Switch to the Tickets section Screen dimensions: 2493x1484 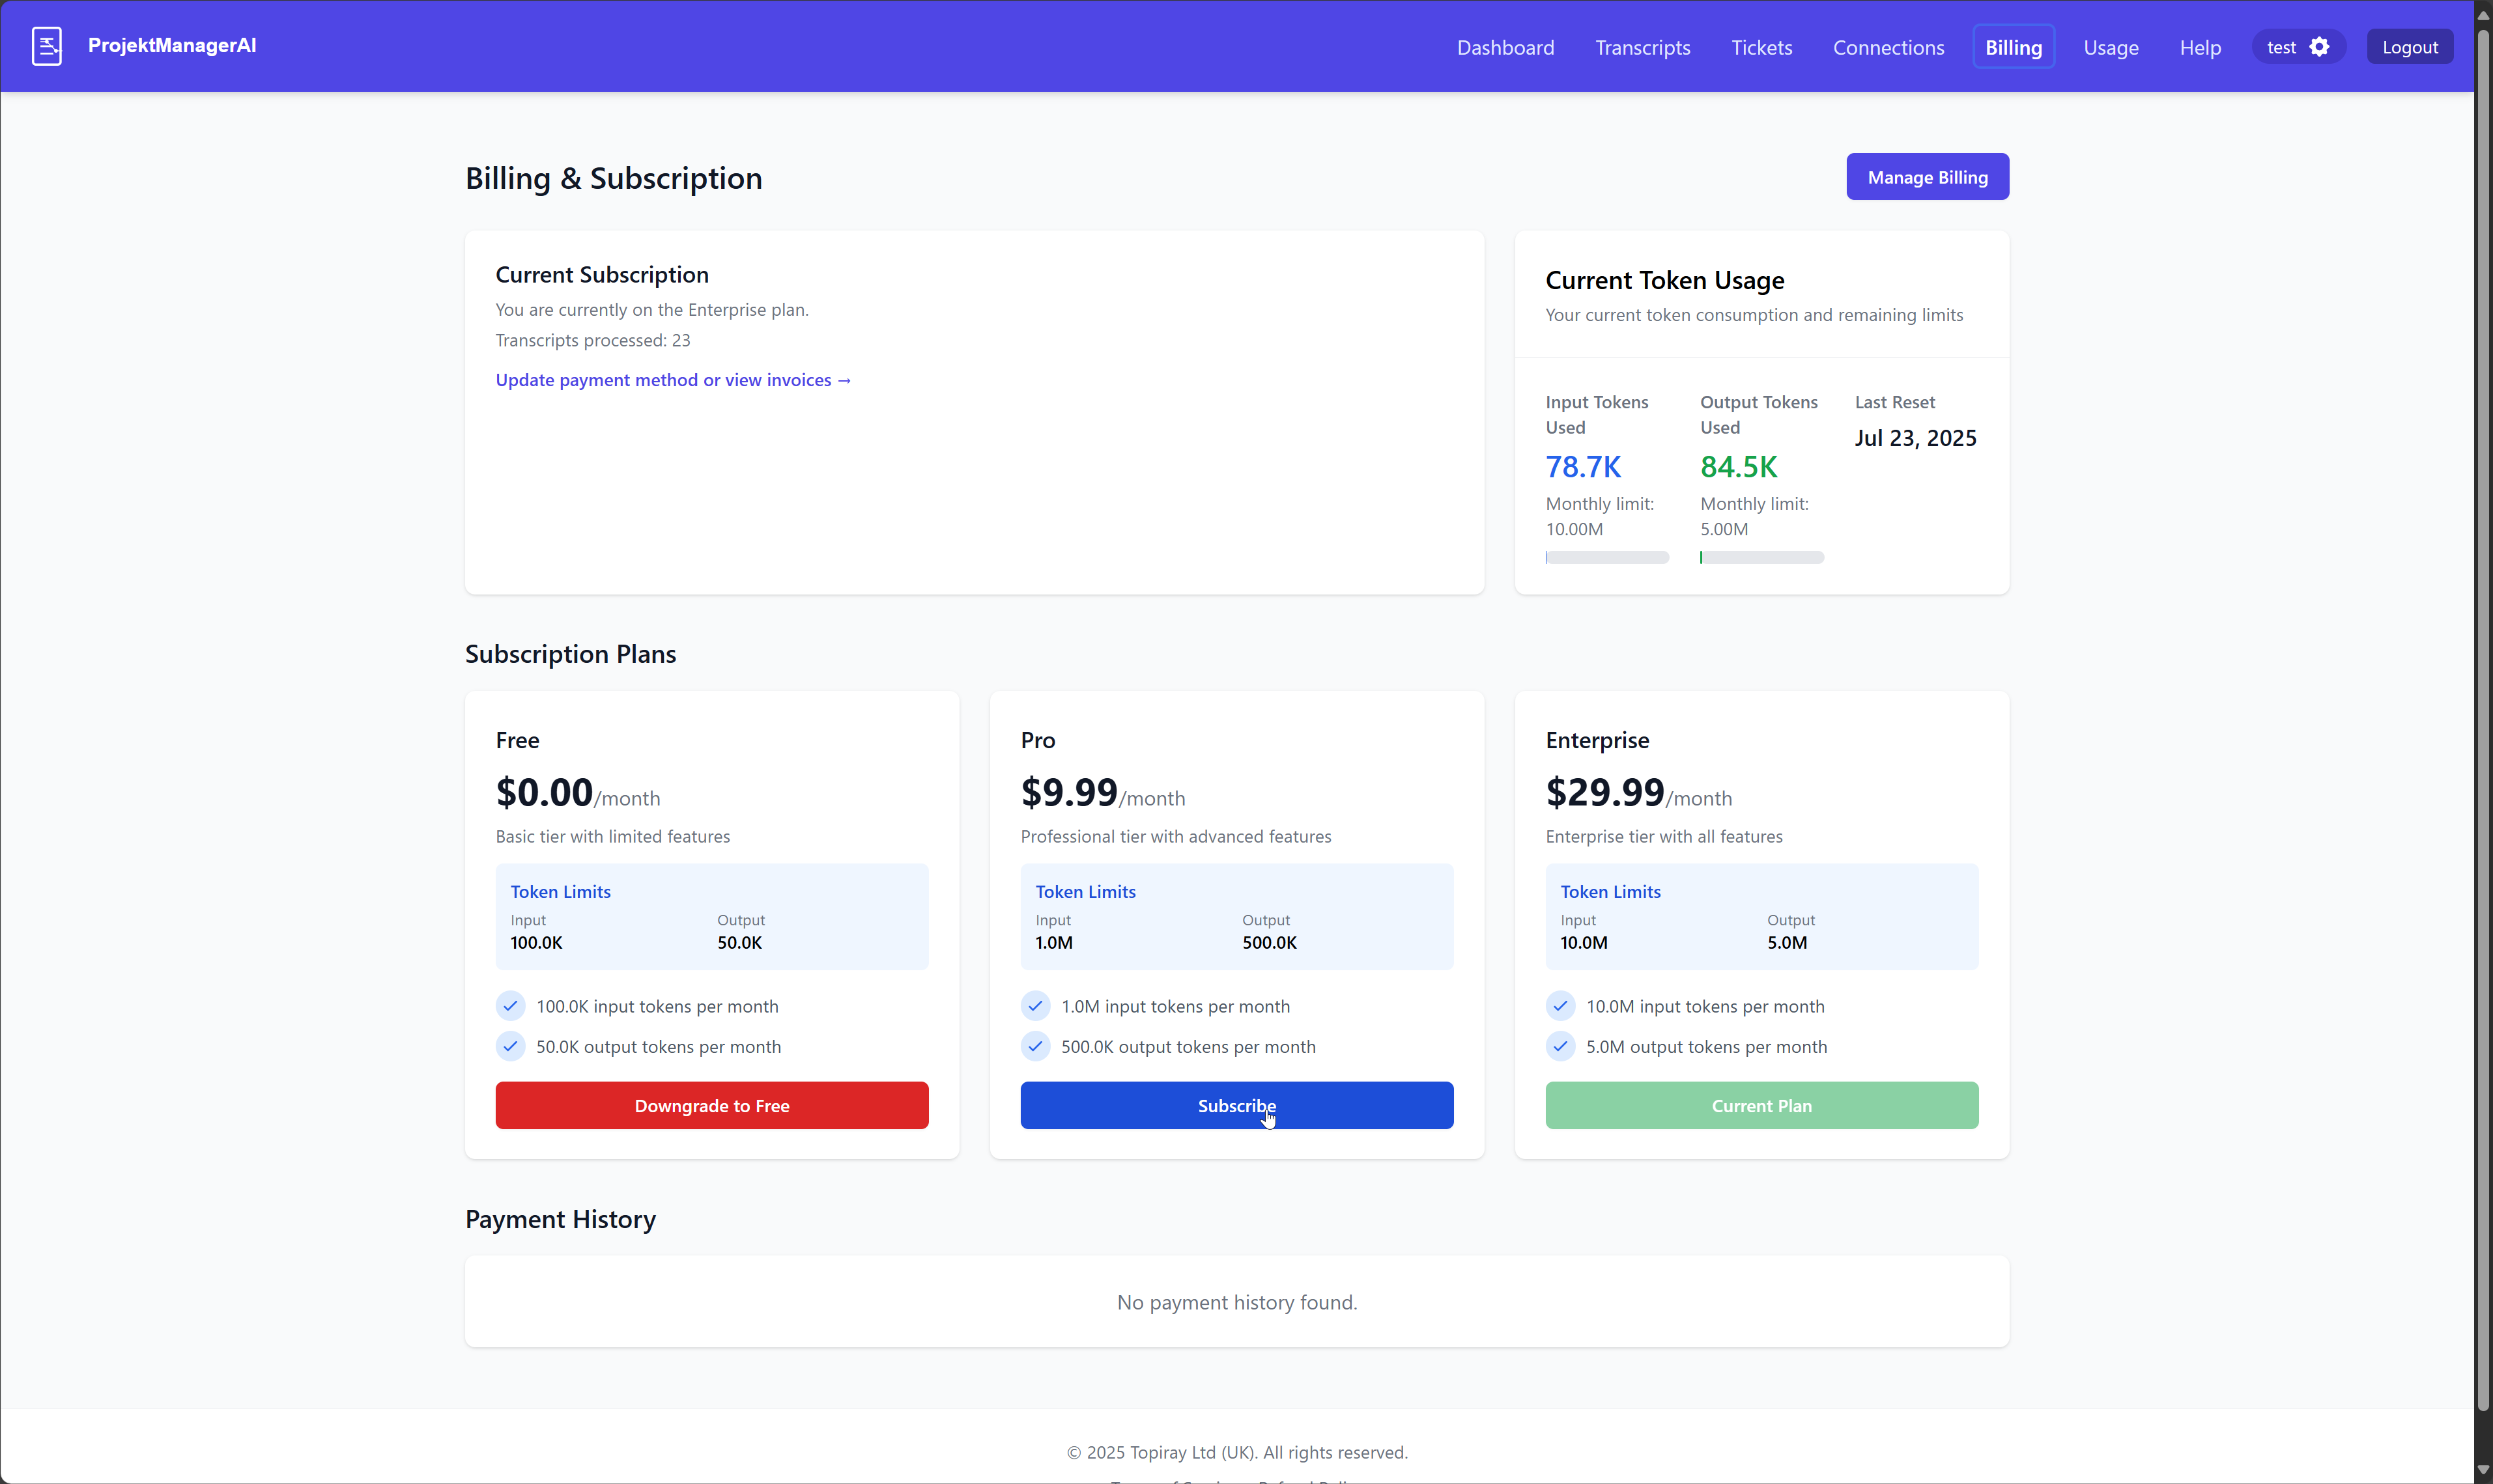[x=1761, y=47]
